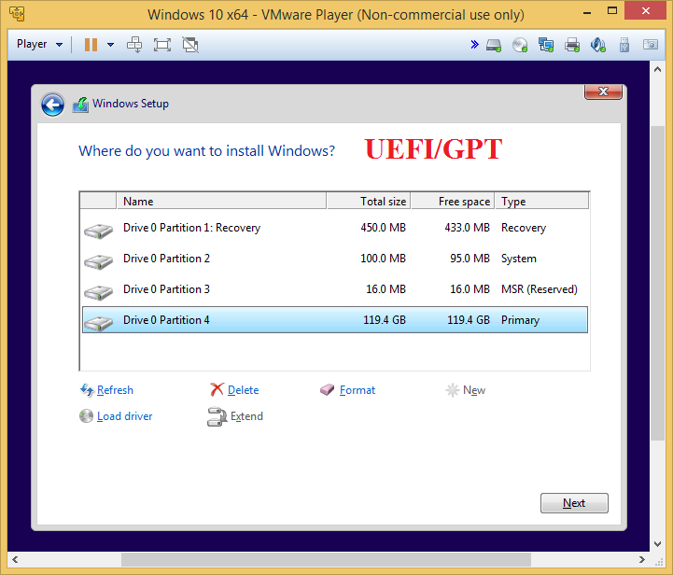The image size is (673, 575).
Task: Click the Send Ctrl+Alt+Del icon
Action: (134, 45)
